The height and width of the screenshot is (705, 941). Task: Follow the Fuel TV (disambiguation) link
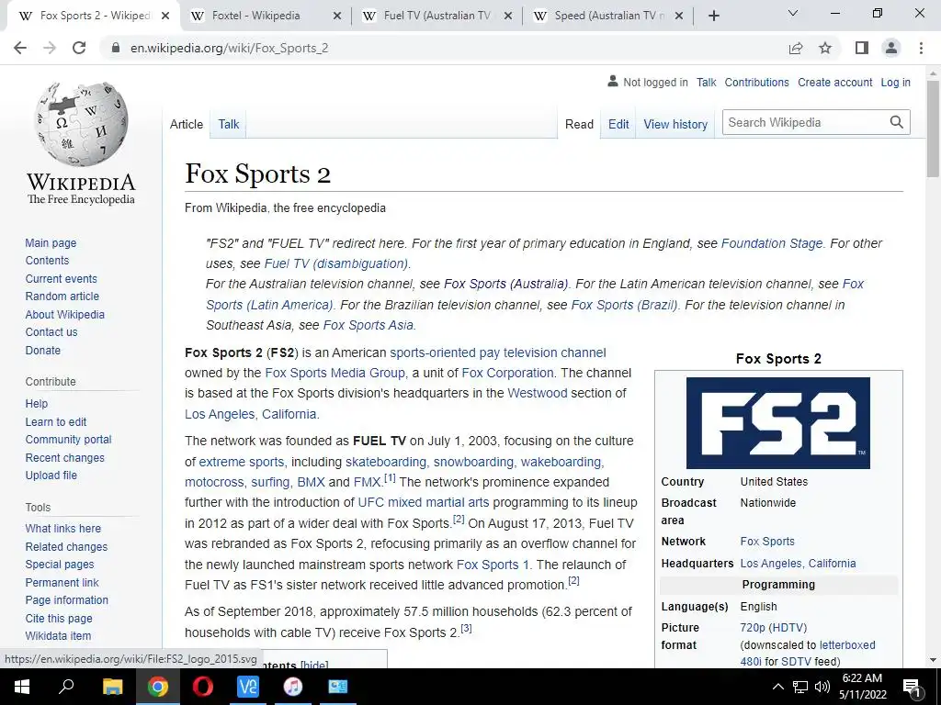point(336,263)
